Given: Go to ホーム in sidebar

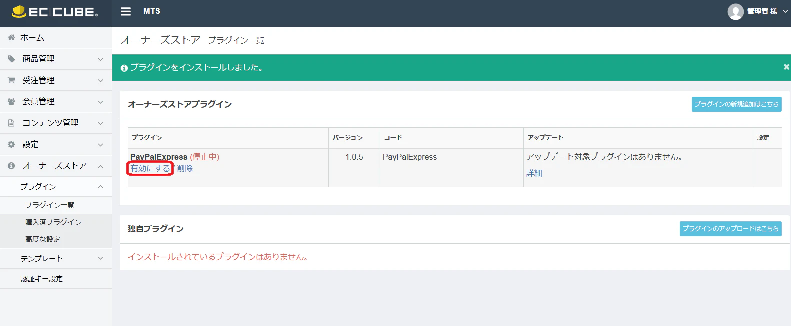Looking at the screenshot, I should click(x=32, y=38).
